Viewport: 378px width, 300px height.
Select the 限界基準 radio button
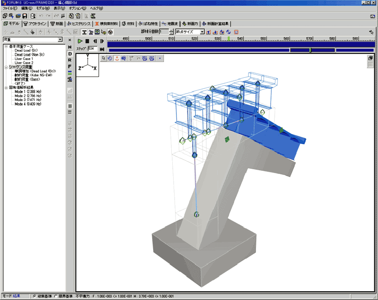pos(56,296)
